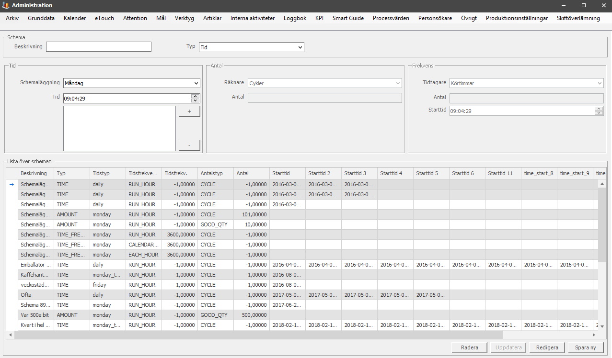
Task: Click the minus button to remove time
Action: [x=189, y=145]
